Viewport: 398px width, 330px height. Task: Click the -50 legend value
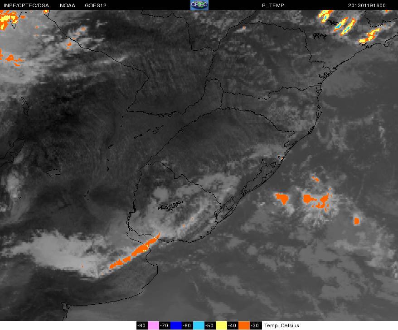coord(210,325)
